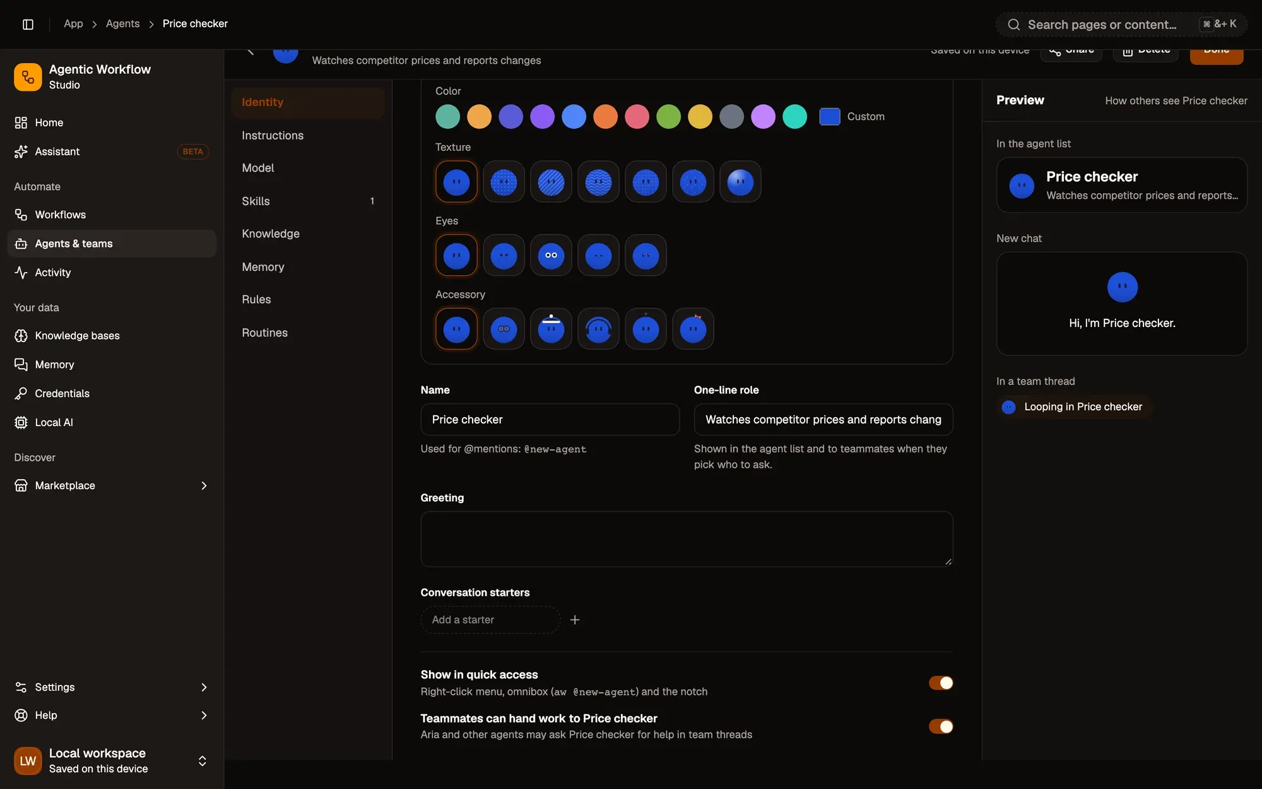Click the One-line role field

[x=823, y=420]
